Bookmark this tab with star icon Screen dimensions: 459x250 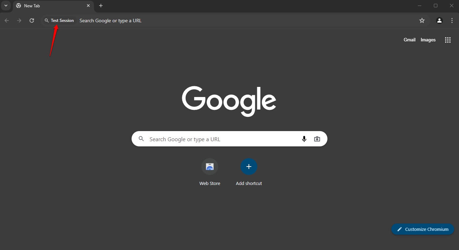422,21
